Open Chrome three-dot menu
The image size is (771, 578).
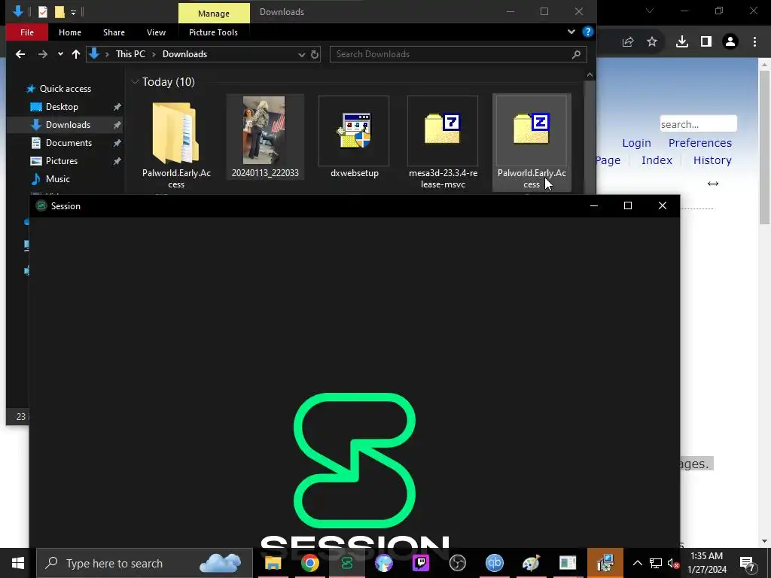tap(754, 42)
